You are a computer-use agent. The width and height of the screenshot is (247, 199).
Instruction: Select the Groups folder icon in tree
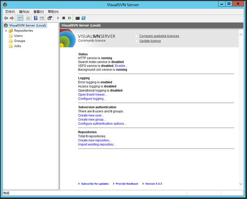[x=11, y=41]
